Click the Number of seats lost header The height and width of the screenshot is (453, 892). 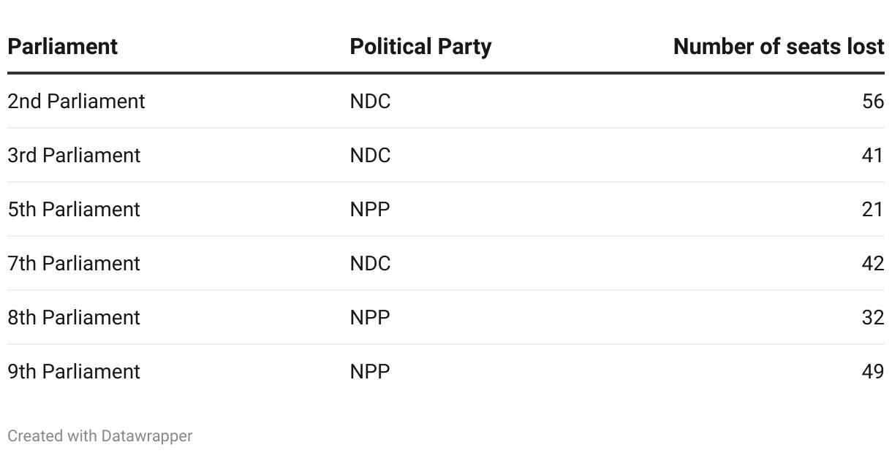779,47
